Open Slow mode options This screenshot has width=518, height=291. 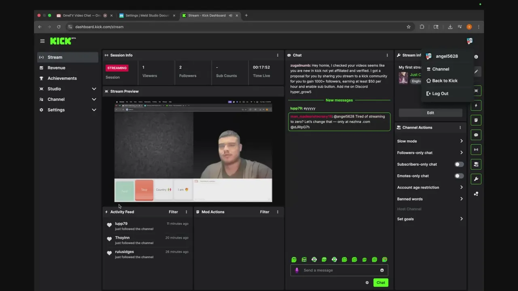(430, 141)
